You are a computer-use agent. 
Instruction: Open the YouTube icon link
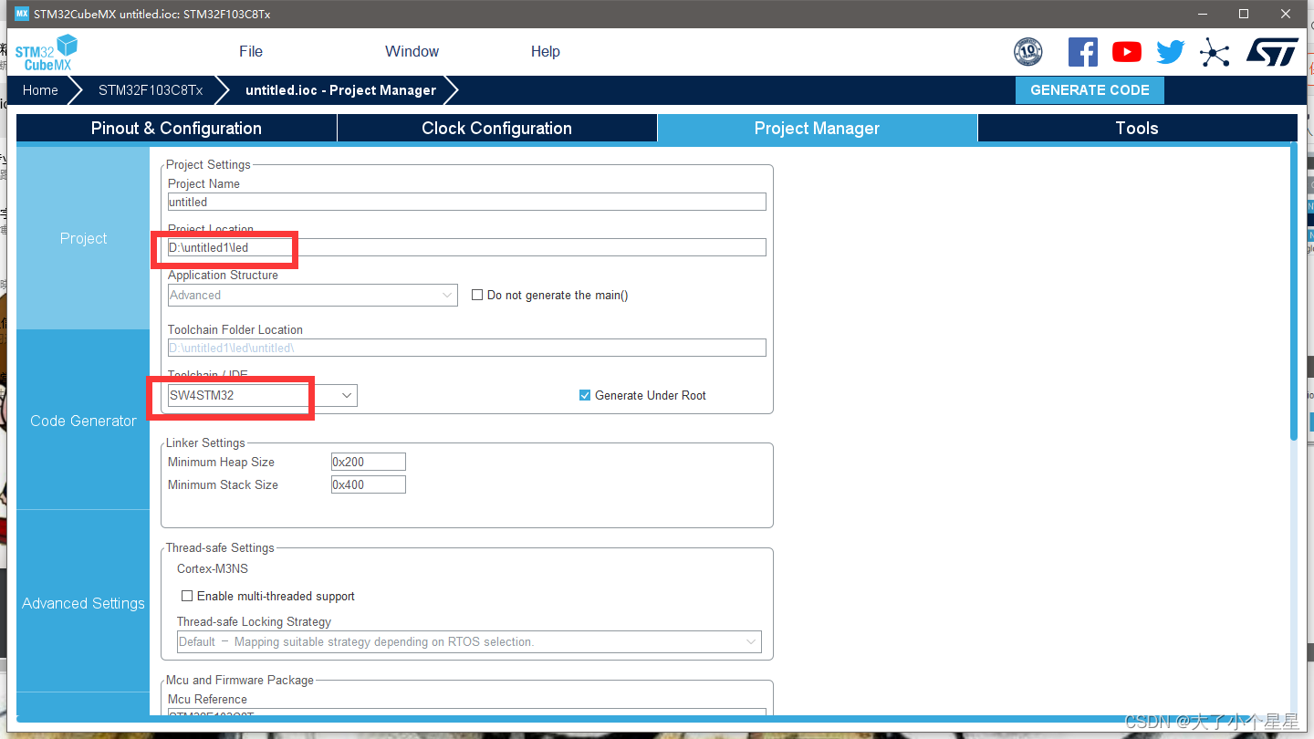pos(1127,52)
